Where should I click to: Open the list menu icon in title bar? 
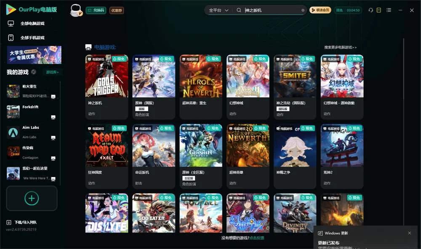tap(389, 10)
